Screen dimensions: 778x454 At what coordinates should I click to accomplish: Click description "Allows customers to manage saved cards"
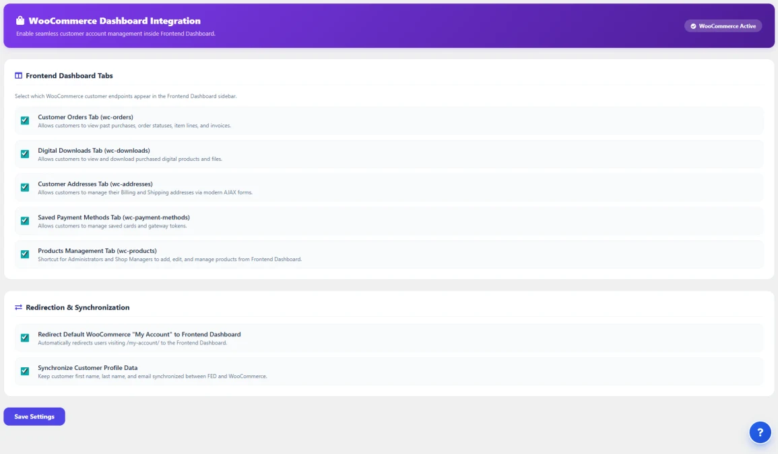[x=112, y=226]
